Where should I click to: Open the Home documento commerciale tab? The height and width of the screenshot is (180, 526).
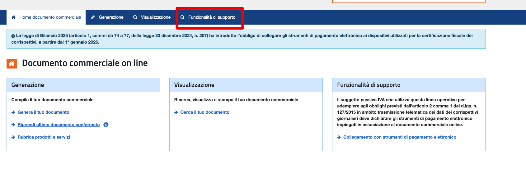50,17
